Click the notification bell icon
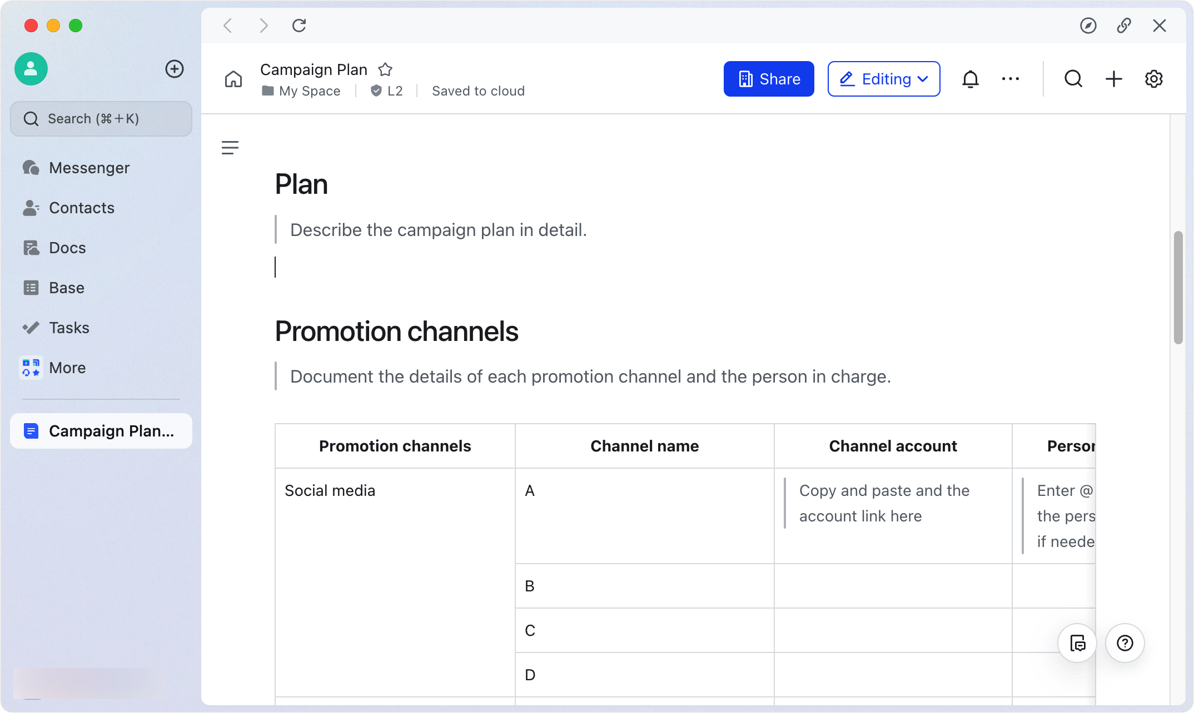This screenshot has height=713, width=1194. pyautogui.click(x=970, y=79)
